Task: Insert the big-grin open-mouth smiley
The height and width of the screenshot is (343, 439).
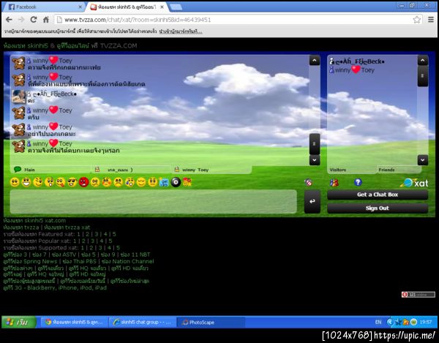Action: pyautogui.click(x=26, y=182)
